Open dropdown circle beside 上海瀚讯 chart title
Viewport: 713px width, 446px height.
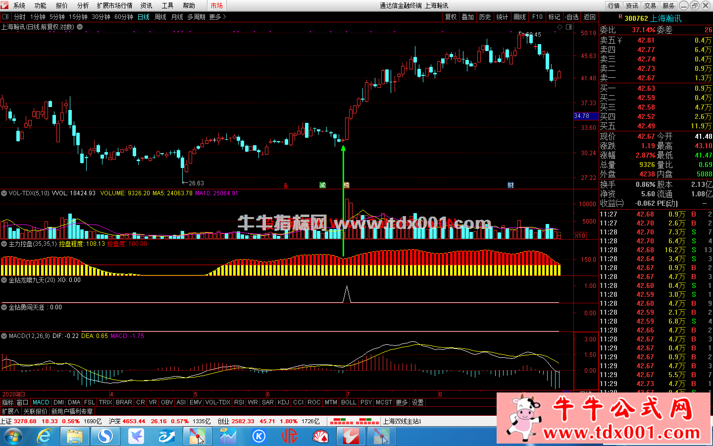(80, 27)
